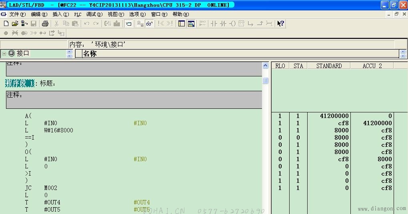Click the RLO column header
408x214 pixels.
pos(280,66)
